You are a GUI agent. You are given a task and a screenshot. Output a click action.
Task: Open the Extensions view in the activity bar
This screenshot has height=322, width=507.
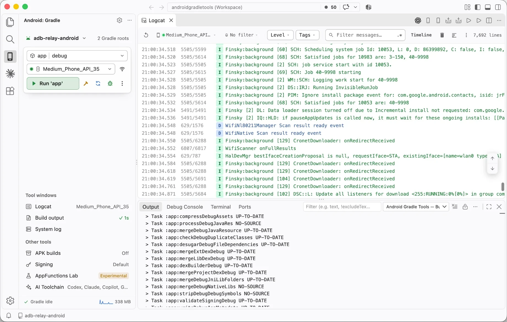(10, 91)
